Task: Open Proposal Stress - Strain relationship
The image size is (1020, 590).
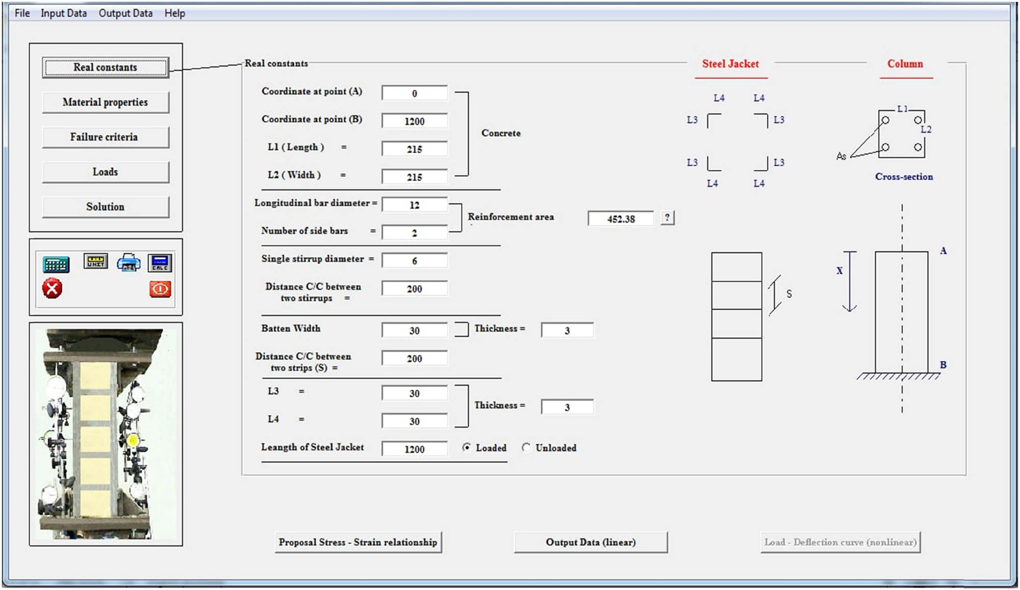Action: coord(358,542)
